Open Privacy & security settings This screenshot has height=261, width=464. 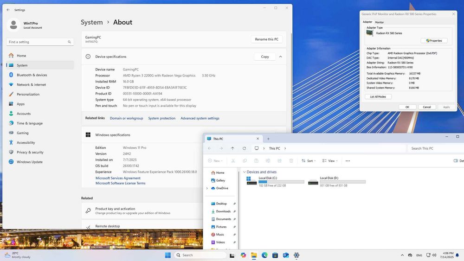click(40, 152)
